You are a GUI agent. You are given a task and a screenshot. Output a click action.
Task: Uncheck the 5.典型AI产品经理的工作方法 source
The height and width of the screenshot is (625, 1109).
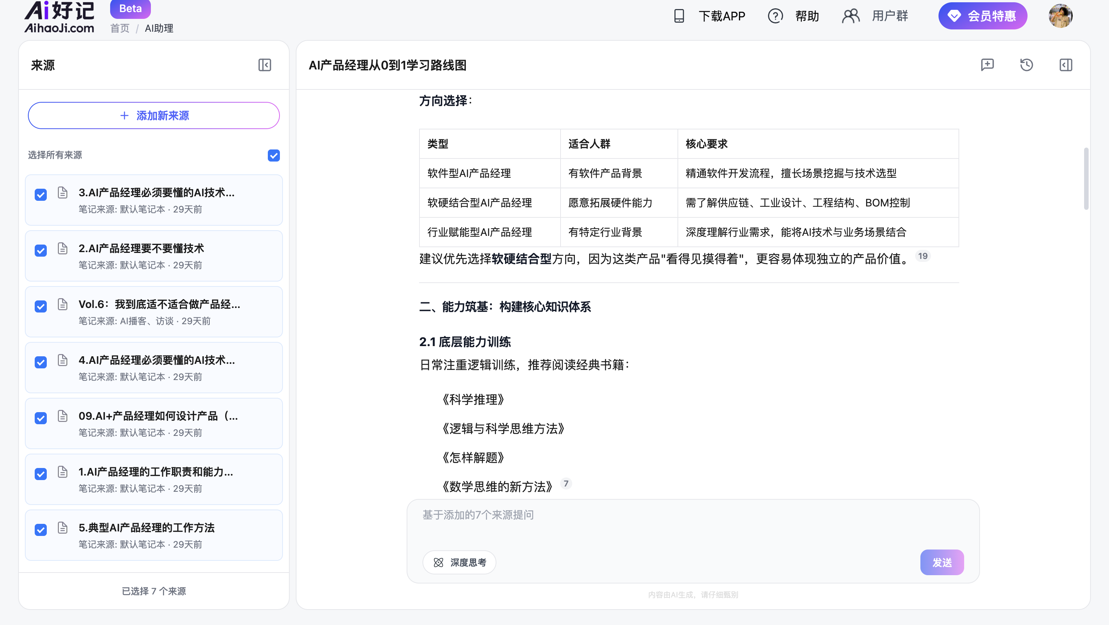click(41, 530)
